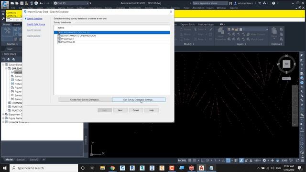Switch to the Layout1 tab

pyautogui.click(x=21, y=160)
